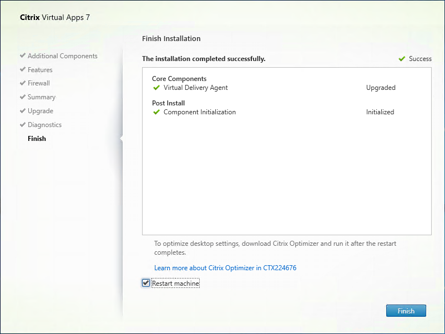Viewport: 445px width, 334px height.
Task: Click the Core Components heading
Action: pyautogui.click(x=179, y=79)
